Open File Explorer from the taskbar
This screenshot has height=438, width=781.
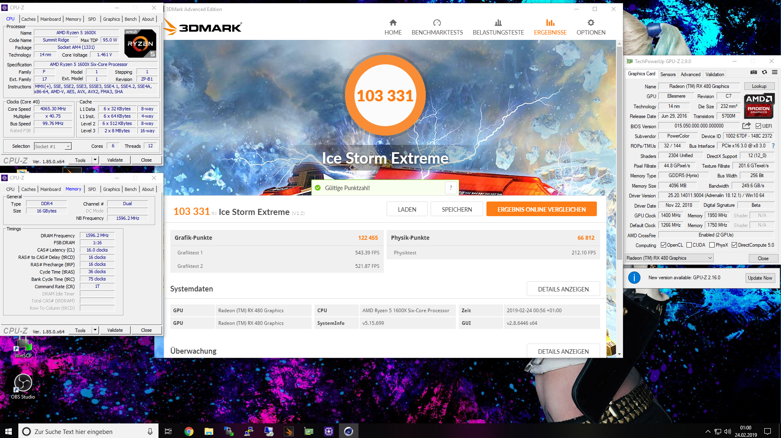tap(209, 431)
